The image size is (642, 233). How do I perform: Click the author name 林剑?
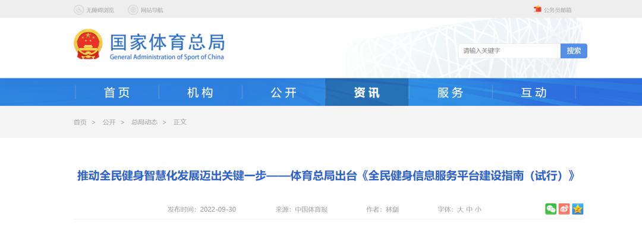(x=392, y=209)
